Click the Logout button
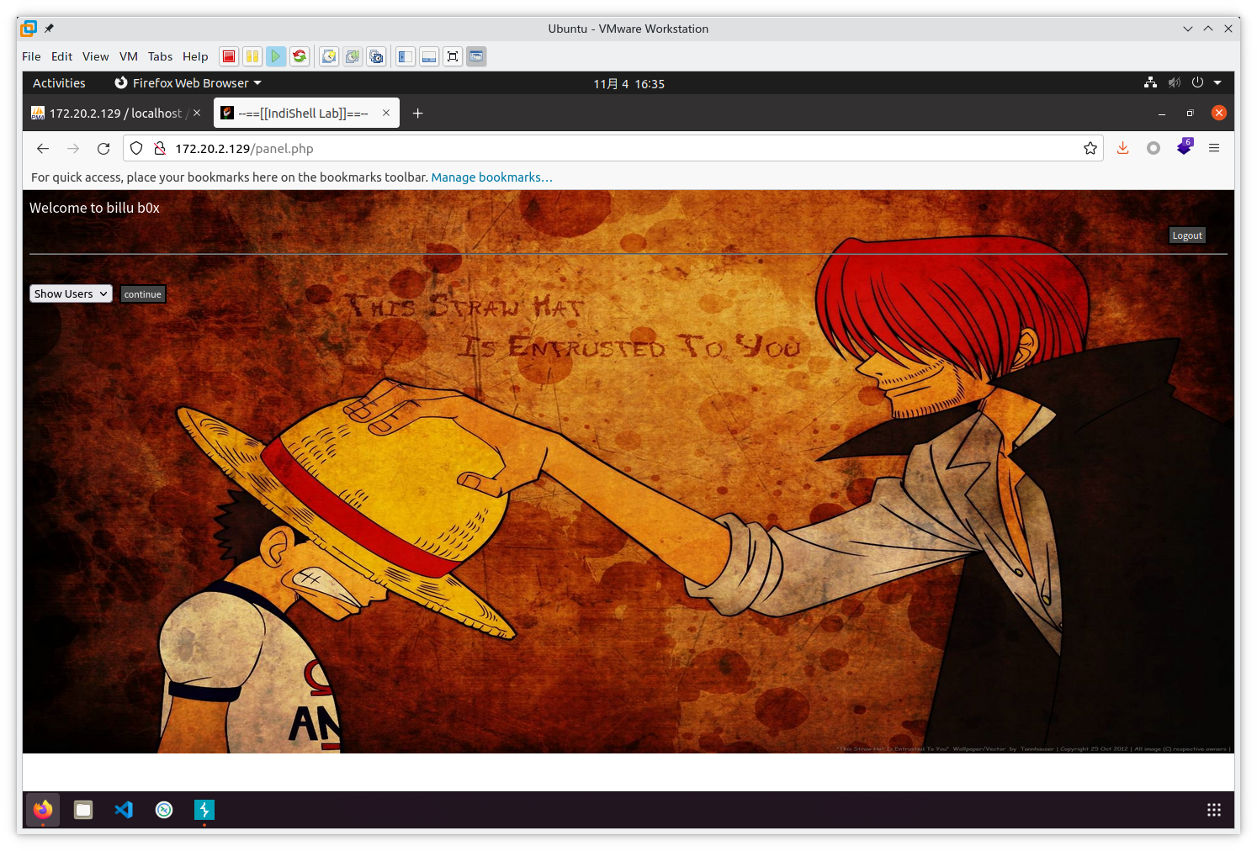The image size is (1257, 851). (x=1187, y=235)
